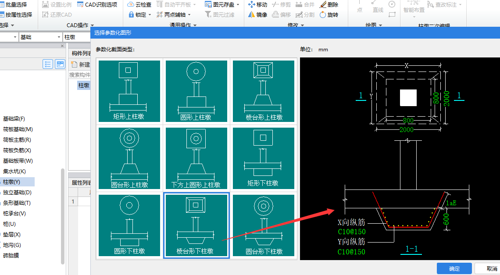This screenshot has width=500, height=275.
Task: Click the 搜索构件 search field
Action: [x=80, y=75]
